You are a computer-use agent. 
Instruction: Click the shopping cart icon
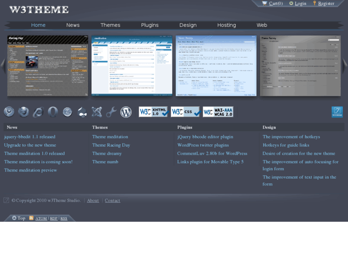click(x=265, y=3)
